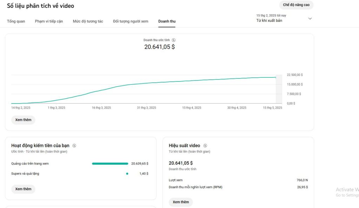This screenshot has height=208, width=359.
Task: Click the Doanh thu mỗi nghìn lượt xem (RPM) label
Action: pyautogui.click(x=196, y=187)
